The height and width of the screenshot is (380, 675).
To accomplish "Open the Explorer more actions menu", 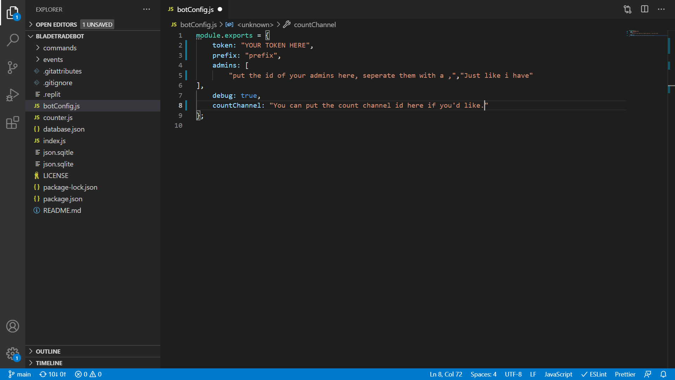I will [147, 9].
